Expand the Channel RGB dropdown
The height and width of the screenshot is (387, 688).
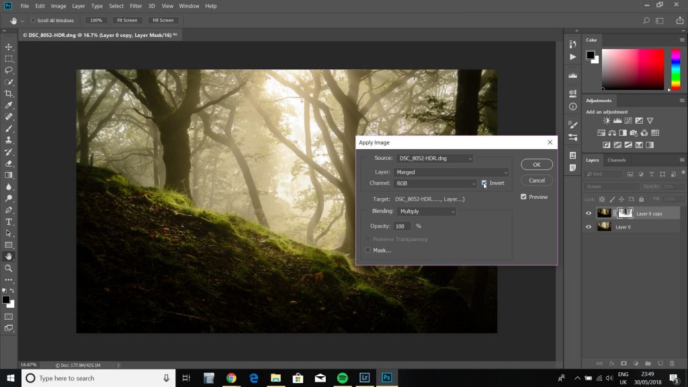tap(435, 183)
